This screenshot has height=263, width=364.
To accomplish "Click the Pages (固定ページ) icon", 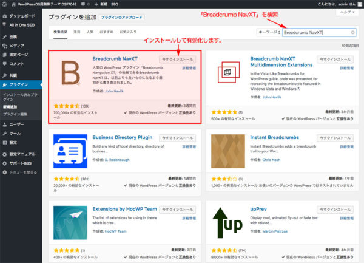I will tap(5, 55).
